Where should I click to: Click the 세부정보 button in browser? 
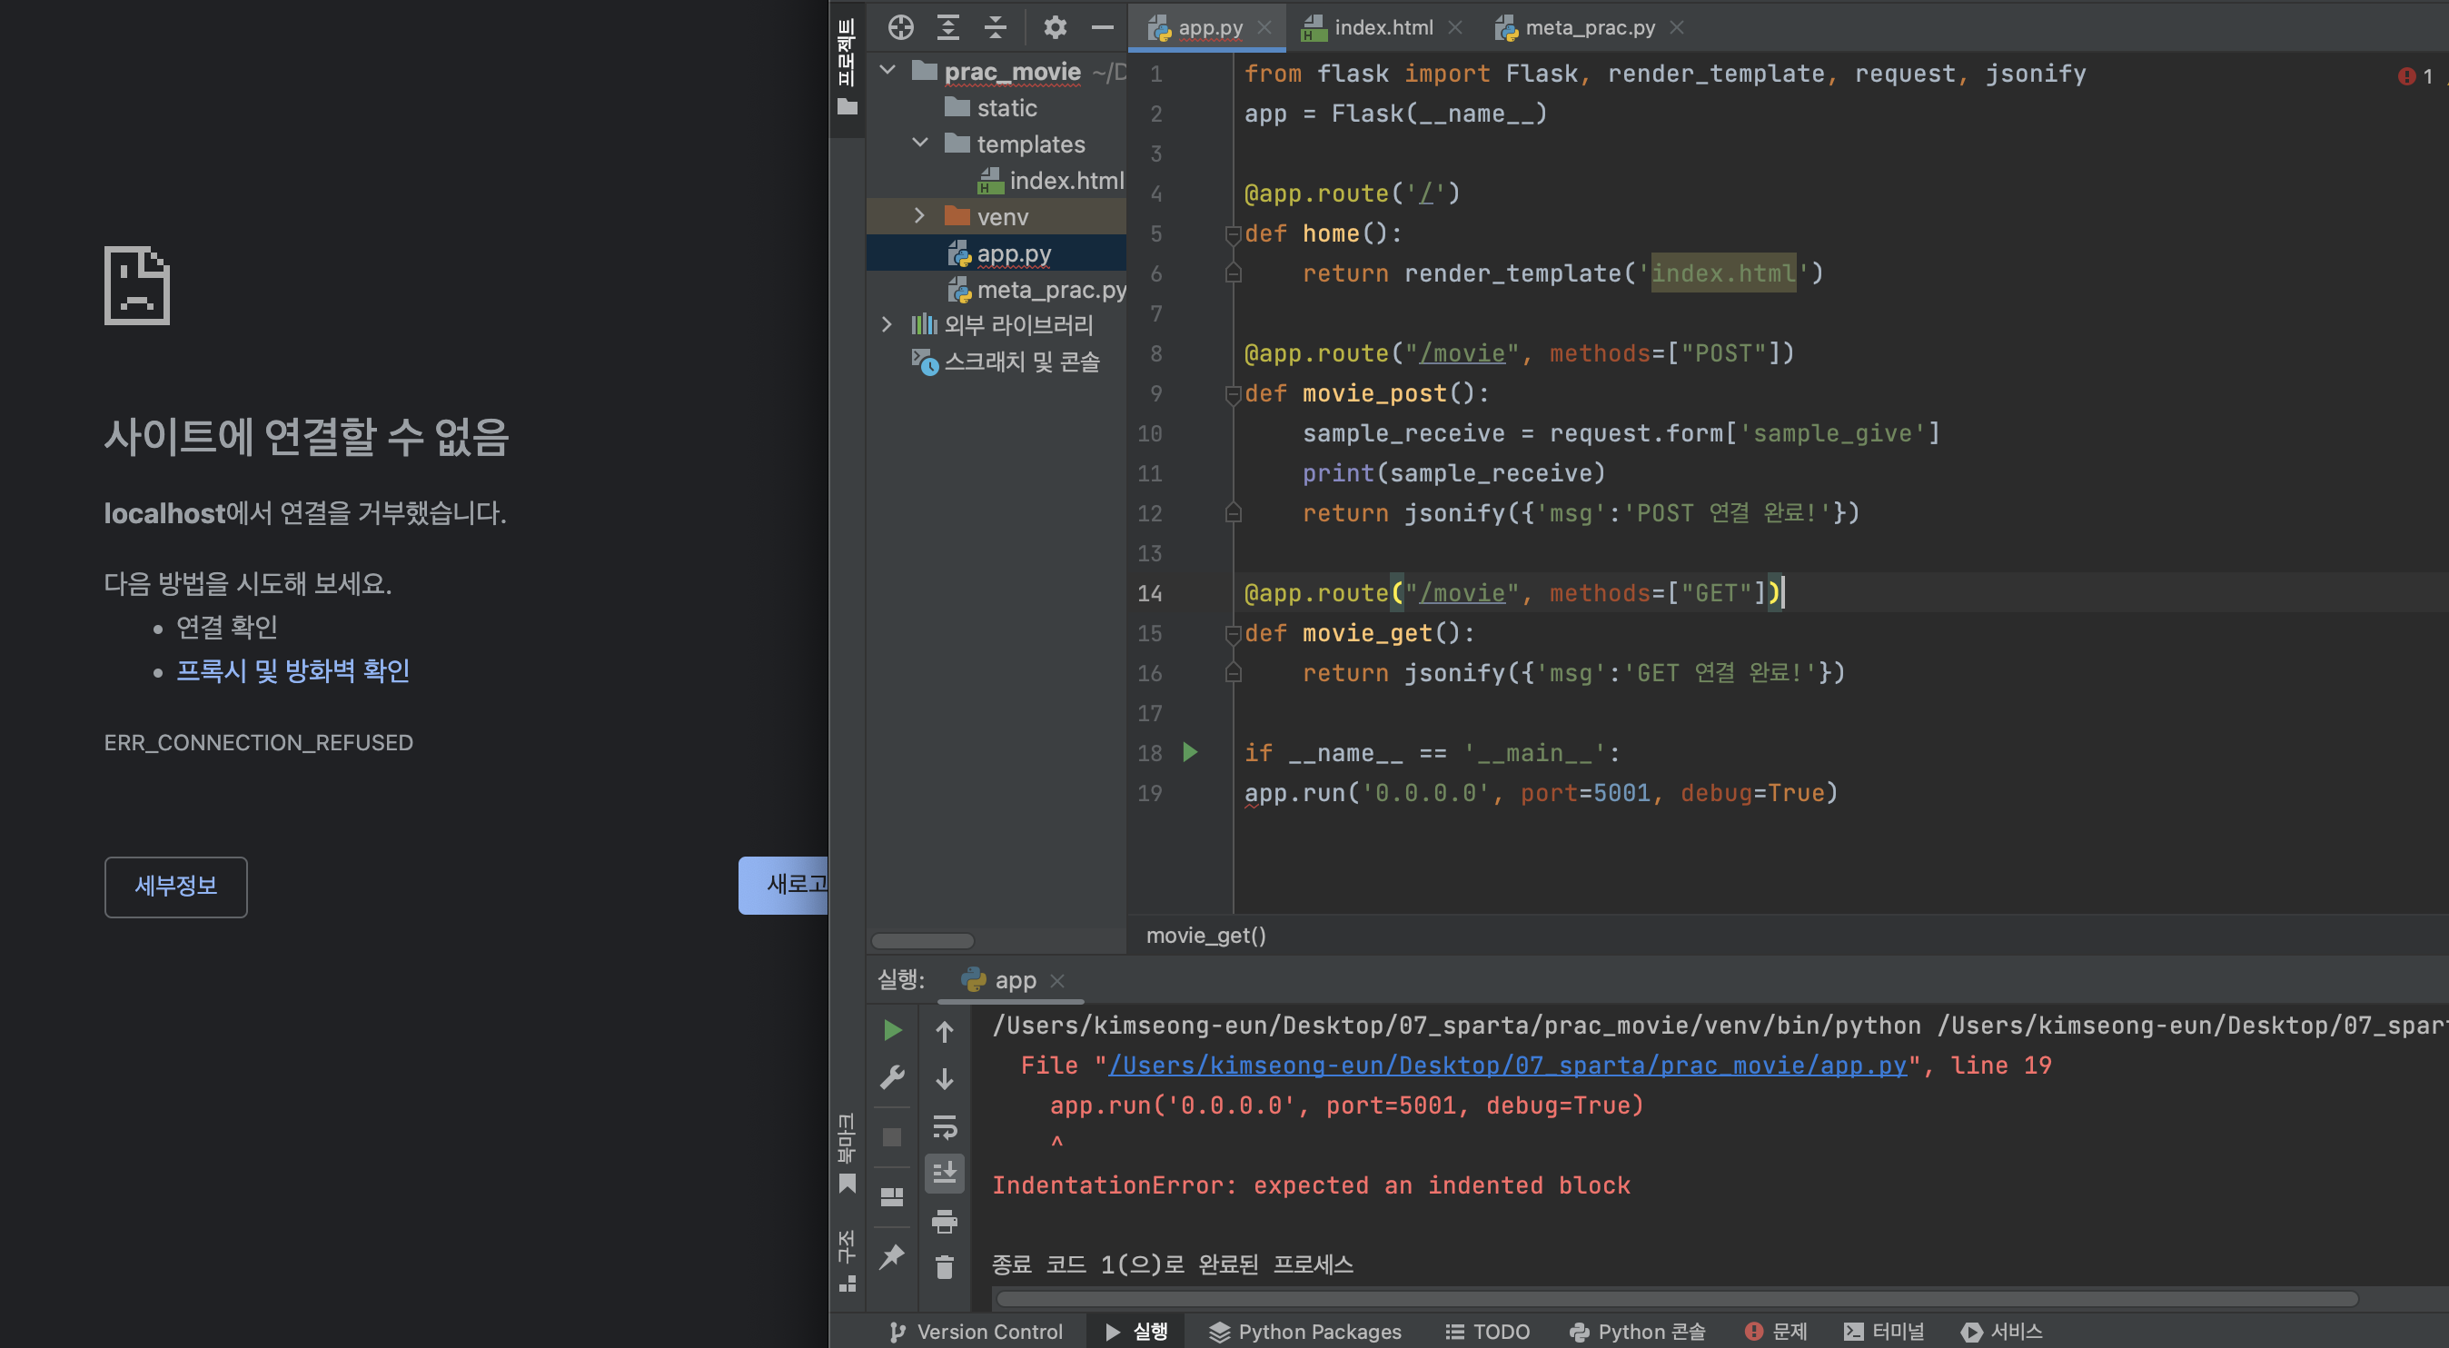pyautogui.click(x=176, y=886)
